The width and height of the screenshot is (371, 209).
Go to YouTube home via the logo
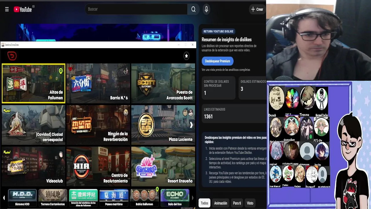pyautogui.click(x=23, y=9)
